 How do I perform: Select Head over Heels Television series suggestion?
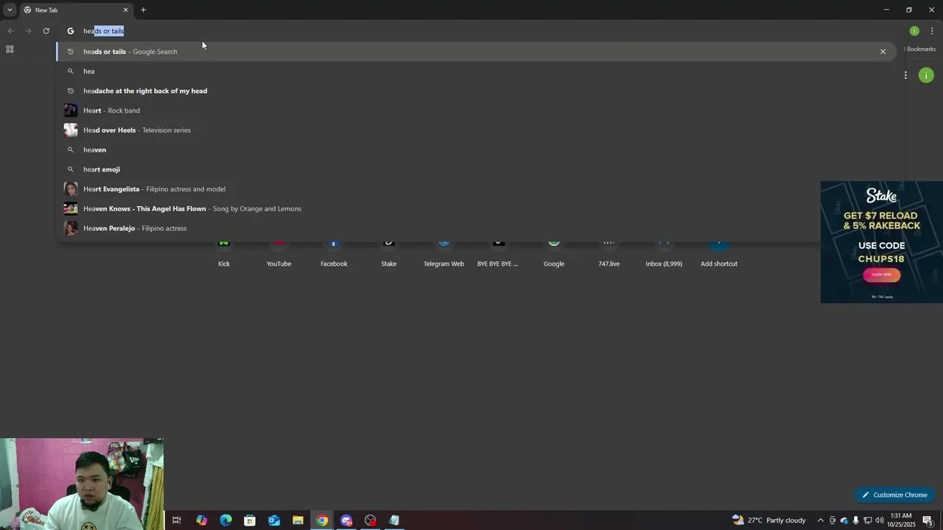(x=476, y=130)
